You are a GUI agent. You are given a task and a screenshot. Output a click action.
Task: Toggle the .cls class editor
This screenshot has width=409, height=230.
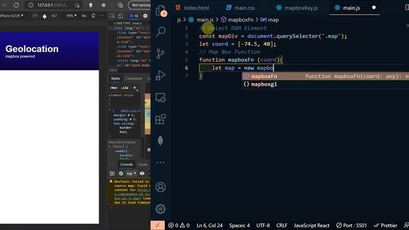tap(125, 88)
